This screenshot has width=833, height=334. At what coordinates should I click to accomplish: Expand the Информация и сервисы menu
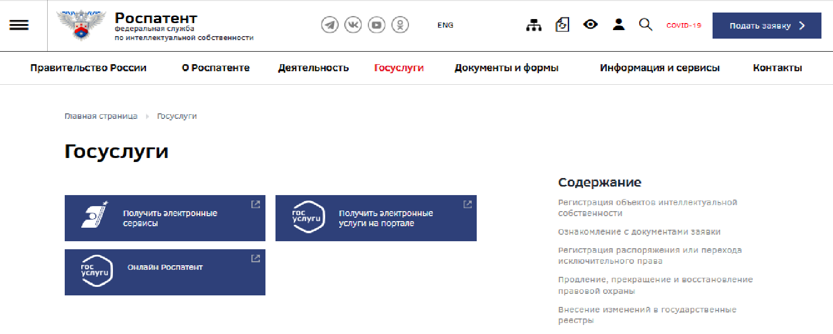(x=659, y=68)
